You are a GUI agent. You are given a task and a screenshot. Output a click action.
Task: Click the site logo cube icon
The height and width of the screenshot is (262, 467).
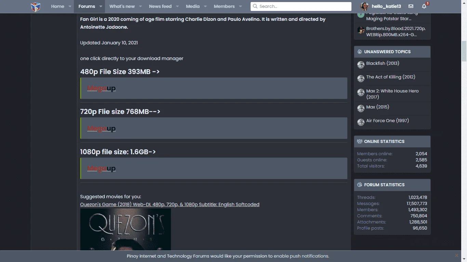tap(36, 6)
